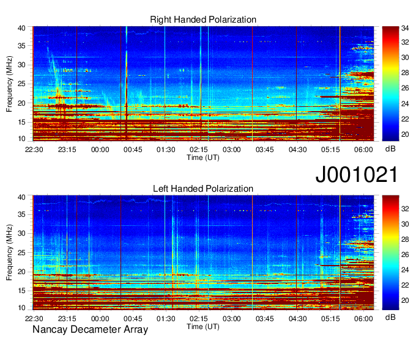Click the 22:30 tick on Left Handed time axis
The width and height of the screenshot is (416, 337).
[x=34, y=319]
